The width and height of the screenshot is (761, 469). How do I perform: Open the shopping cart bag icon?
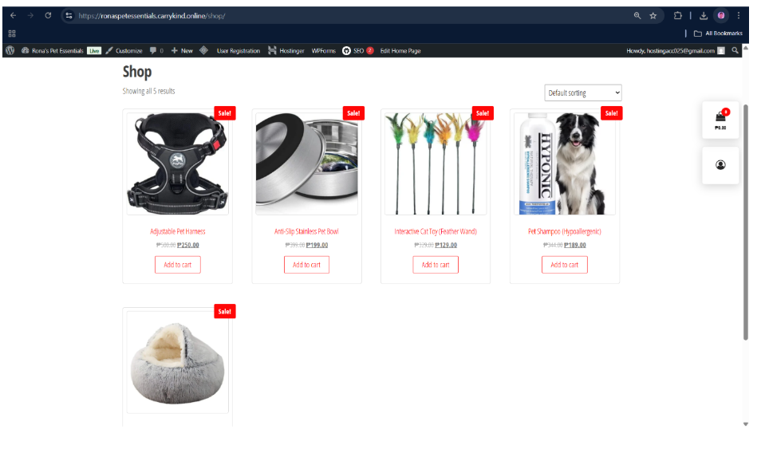pos(720,117)
